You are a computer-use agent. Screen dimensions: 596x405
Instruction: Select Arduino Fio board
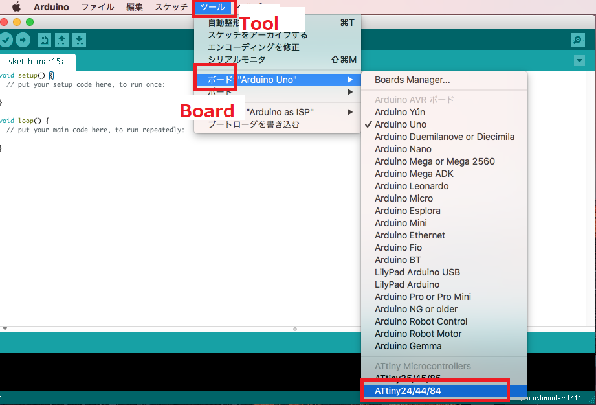pos(444,248)
